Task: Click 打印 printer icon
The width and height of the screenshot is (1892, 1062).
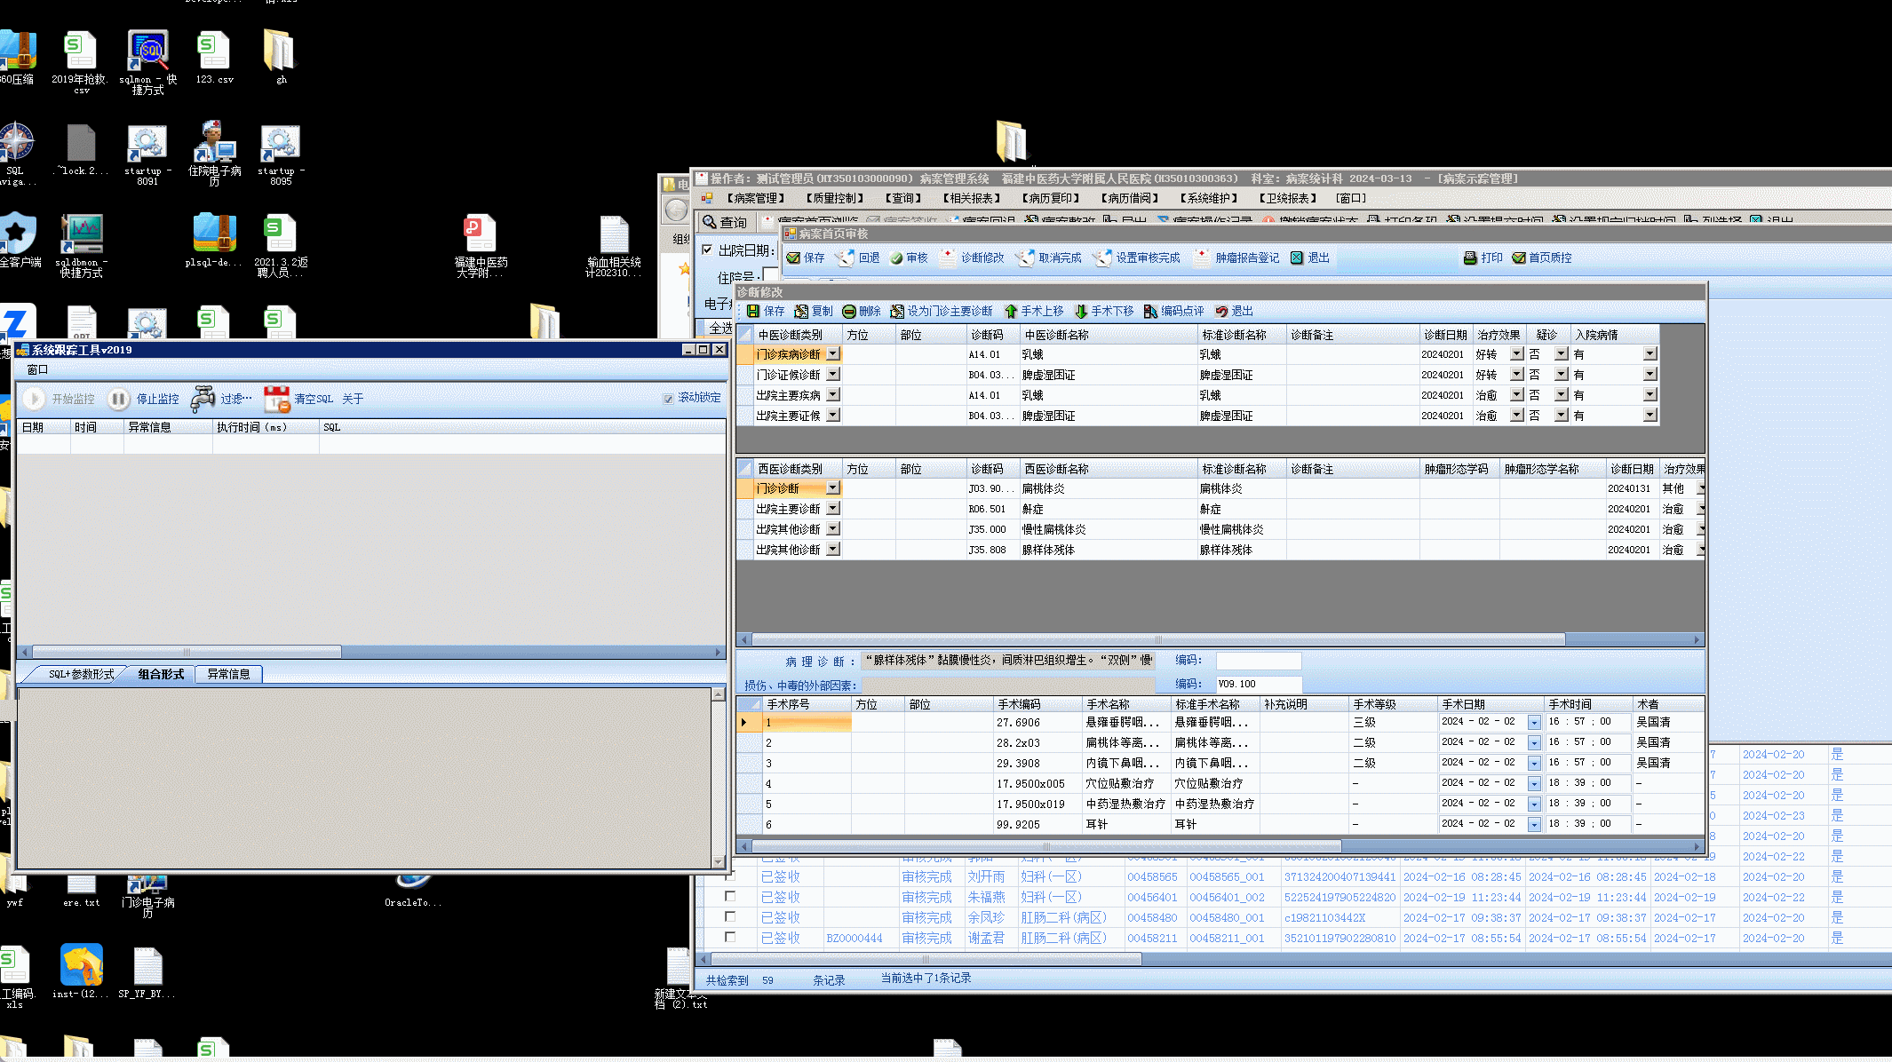Action: (1470, 258)
